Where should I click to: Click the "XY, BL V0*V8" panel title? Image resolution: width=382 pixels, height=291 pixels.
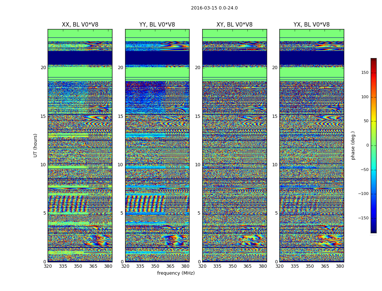234,25
